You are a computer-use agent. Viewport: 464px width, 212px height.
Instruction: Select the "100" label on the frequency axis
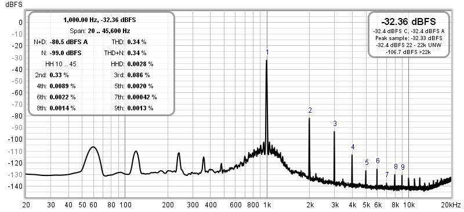[x=125, y=205]
